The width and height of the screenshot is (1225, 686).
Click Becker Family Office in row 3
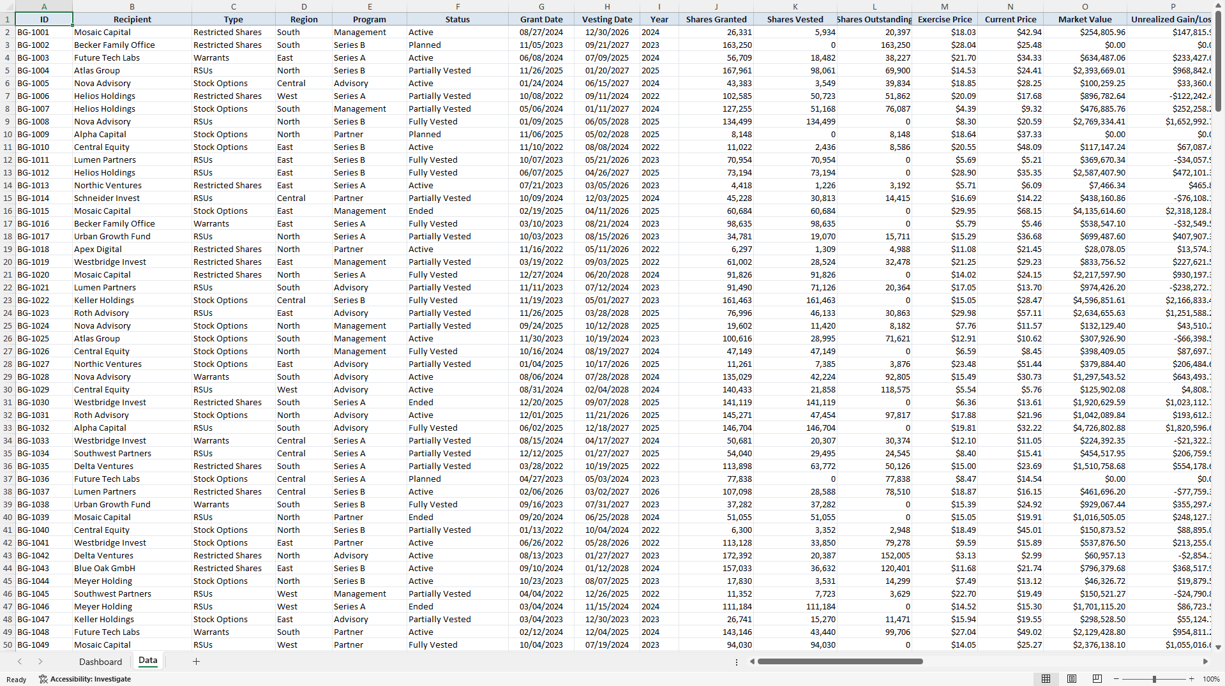132,45
